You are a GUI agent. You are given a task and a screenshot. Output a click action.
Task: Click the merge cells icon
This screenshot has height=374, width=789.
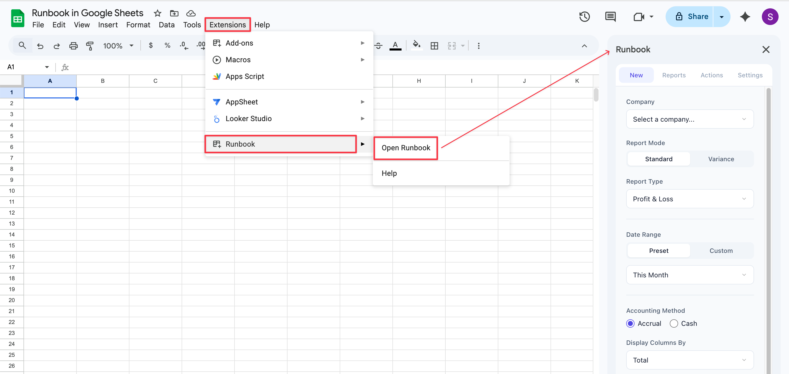[x=452, y=46]
